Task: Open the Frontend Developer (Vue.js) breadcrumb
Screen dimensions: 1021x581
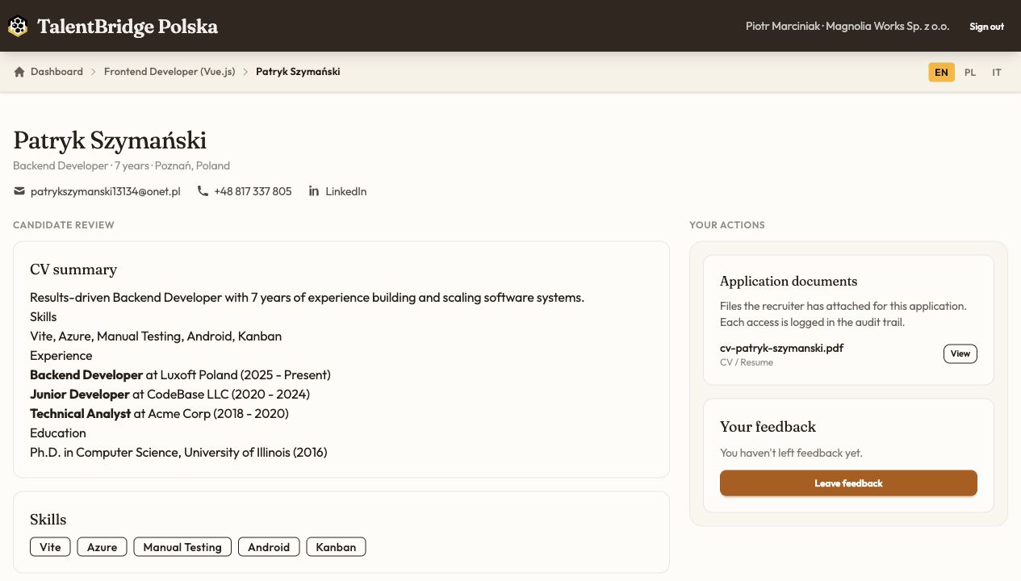Action: (x=169, y=72)
